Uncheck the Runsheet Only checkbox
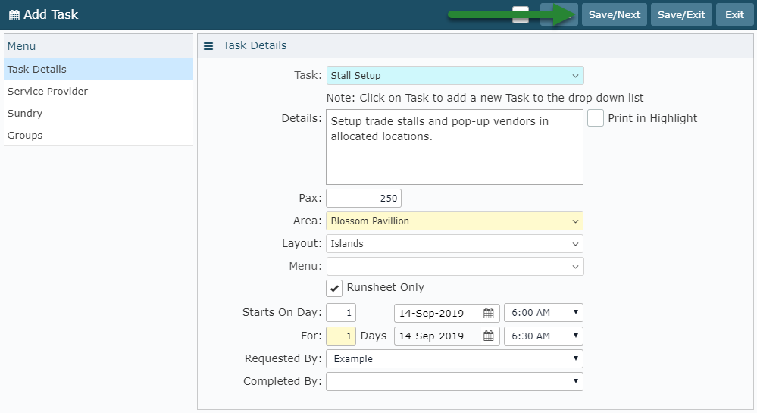Viewport: 757px width, 413px height. 334,288
